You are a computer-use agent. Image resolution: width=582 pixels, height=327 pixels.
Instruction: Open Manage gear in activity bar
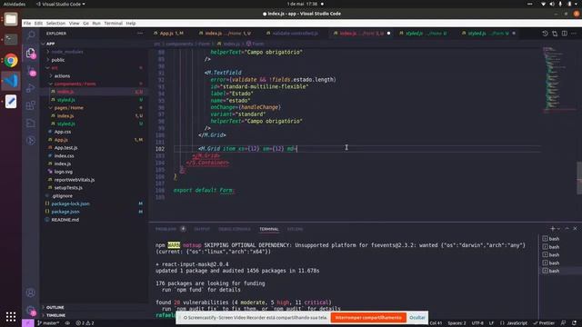[31, 310]
